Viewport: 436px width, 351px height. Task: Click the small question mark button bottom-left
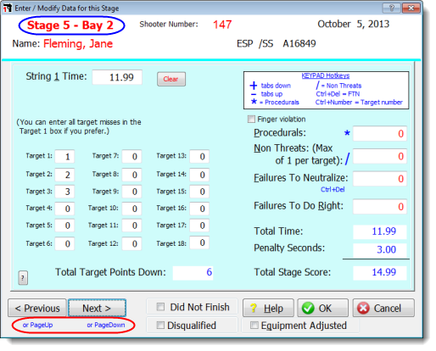click(x=23, y=278)
